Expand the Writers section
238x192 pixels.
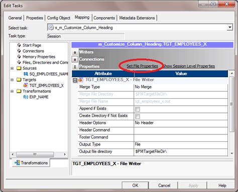pos(75,52)
